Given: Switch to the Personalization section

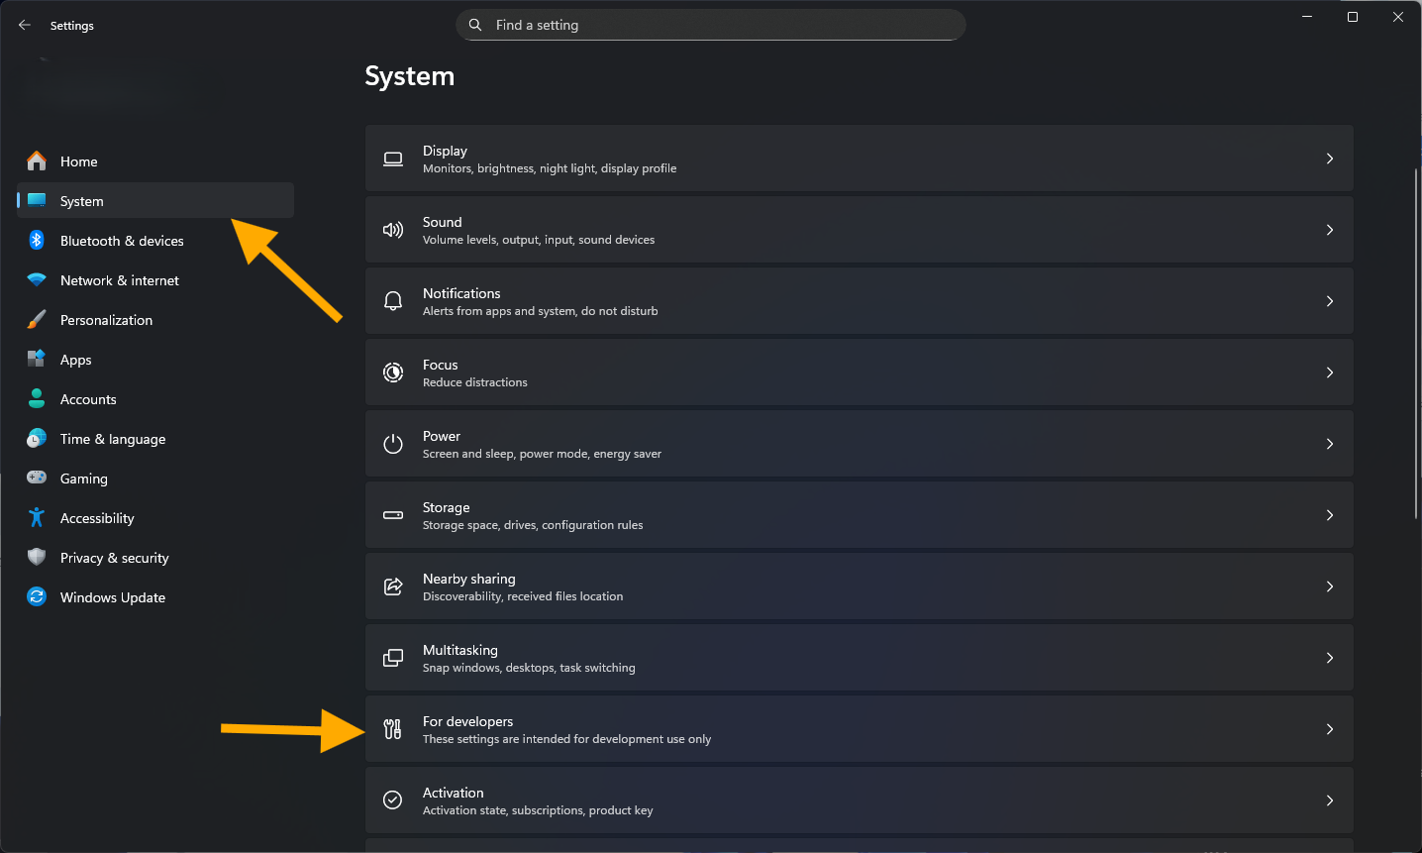Looking at the screenshot, I should tap(106, 319).
